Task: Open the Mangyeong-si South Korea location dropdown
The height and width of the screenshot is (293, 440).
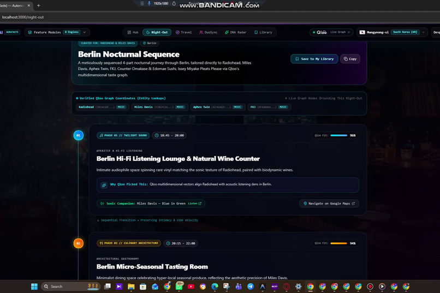Action: point(392,32)
